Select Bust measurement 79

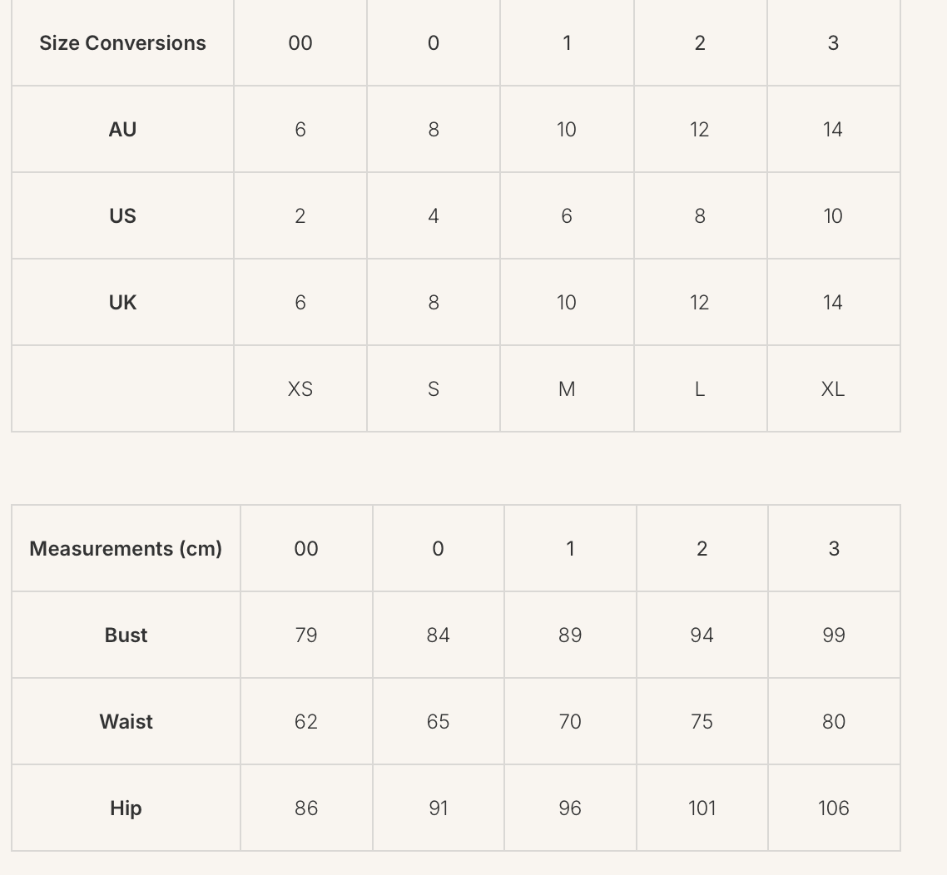[x=306, y=635]
